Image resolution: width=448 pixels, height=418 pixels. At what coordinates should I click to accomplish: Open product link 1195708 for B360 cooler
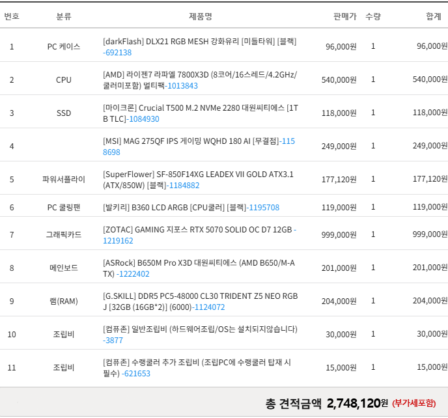[x=263, y=208]
